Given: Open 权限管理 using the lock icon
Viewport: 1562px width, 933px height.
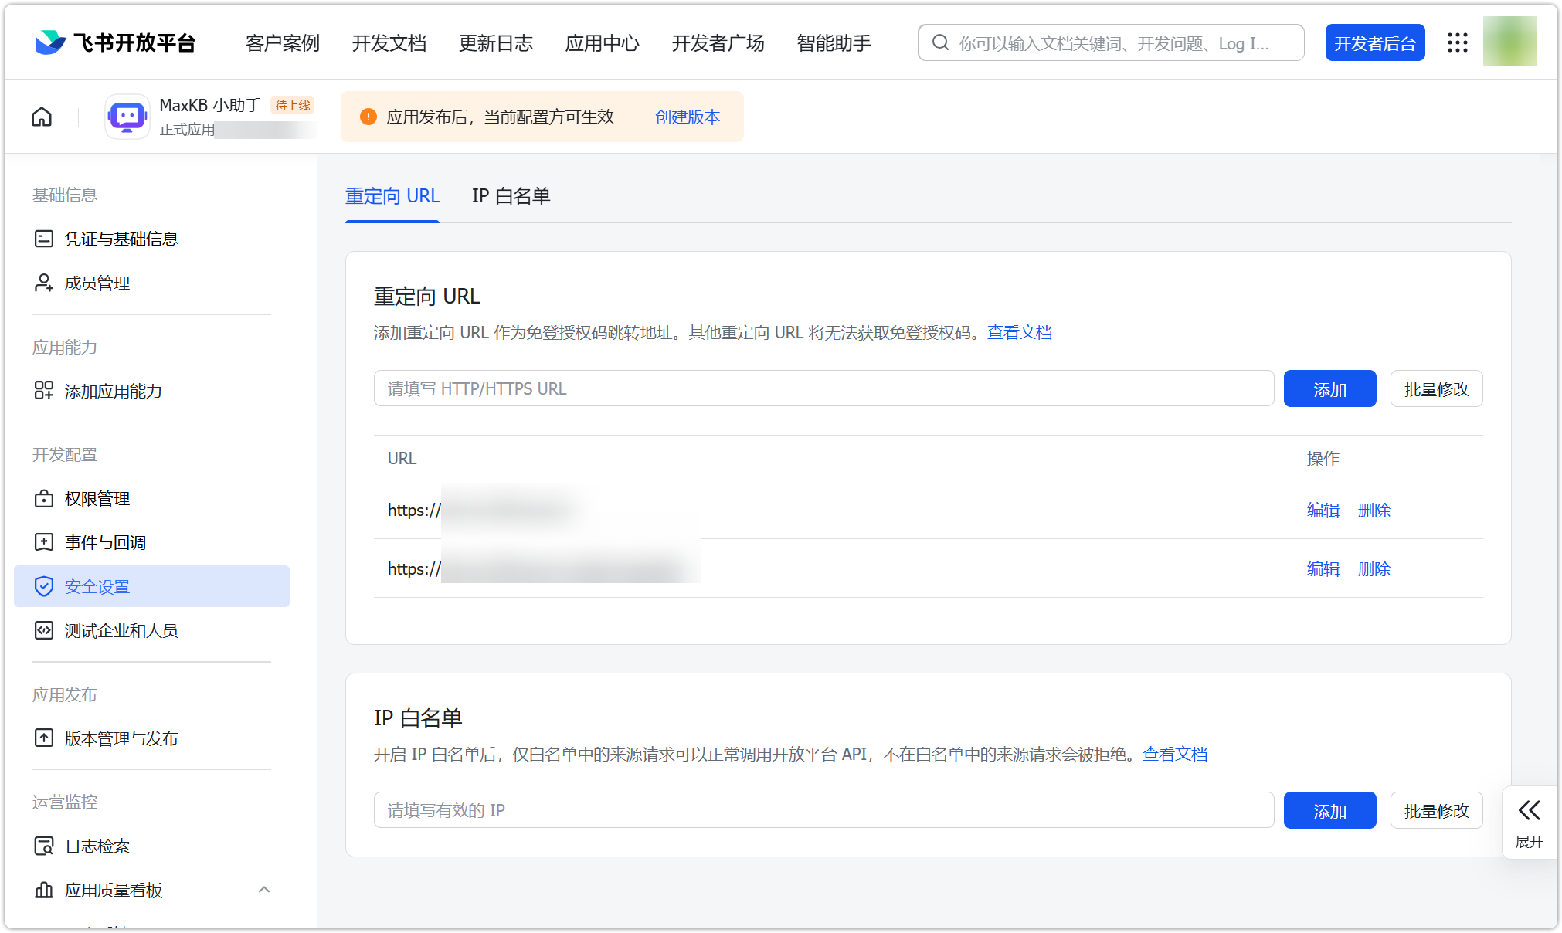Looking at the screenshot, I should pyautogui.click(x=43, y=498).
